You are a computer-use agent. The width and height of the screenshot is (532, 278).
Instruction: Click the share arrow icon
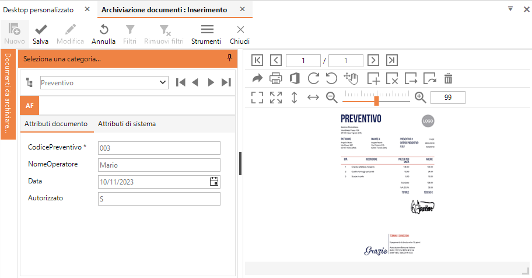[x=257, y=78]
